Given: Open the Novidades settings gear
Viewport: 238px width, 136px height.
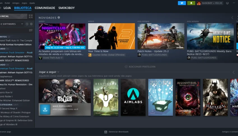Looking at the screenshot, I should (59, 18).
